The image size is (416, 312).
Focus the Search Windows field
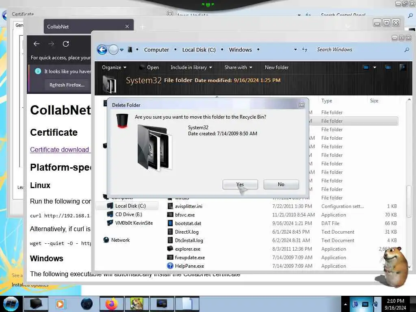pyautogui.click(x=358, y=50)
